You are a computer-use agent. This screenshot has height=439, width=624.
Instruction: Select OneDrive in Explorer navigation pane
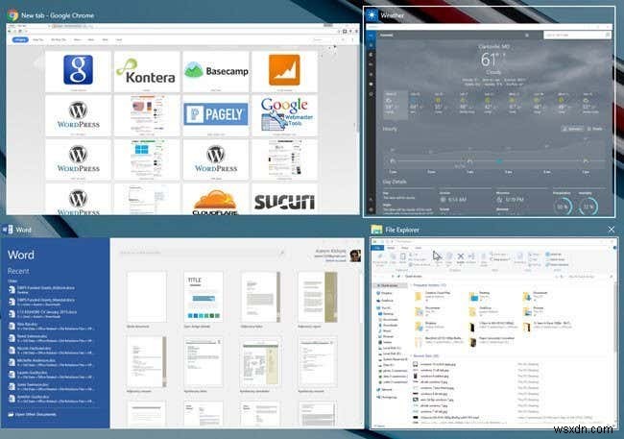(x=386, y=301)
